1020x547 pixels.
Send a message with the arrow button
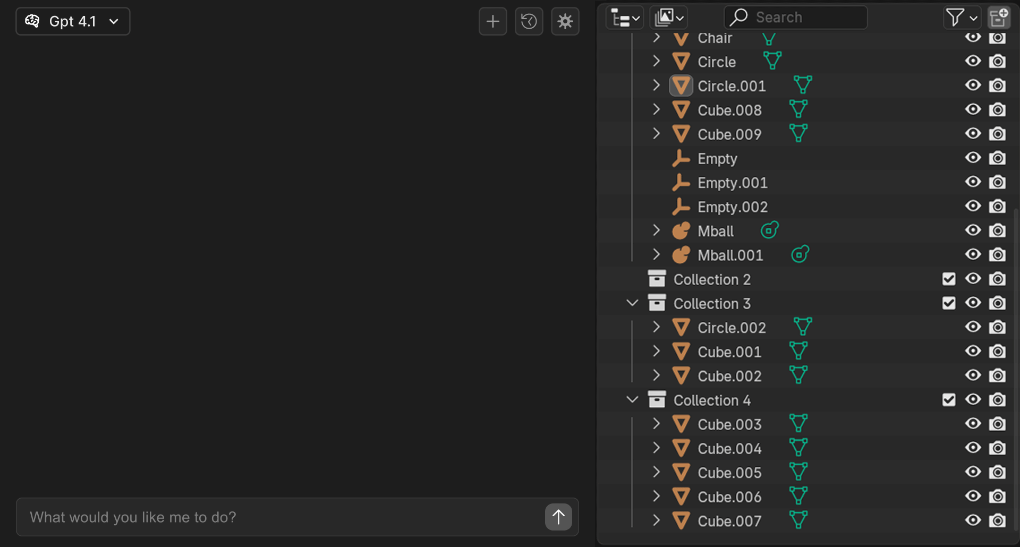click(558, 517)
